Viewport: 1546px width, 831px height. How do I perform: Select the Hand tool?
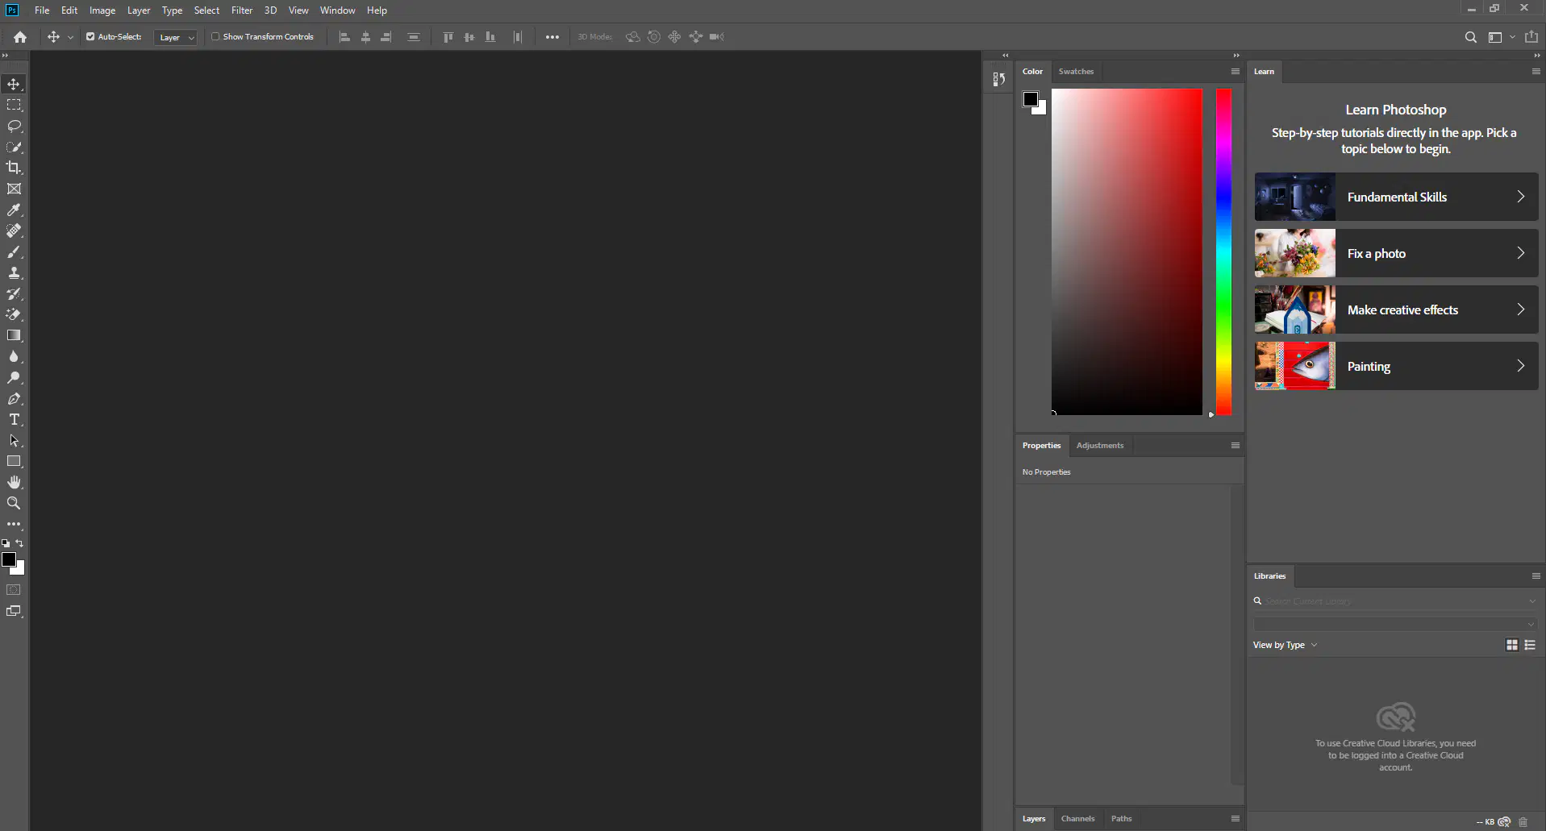[14, 482]
